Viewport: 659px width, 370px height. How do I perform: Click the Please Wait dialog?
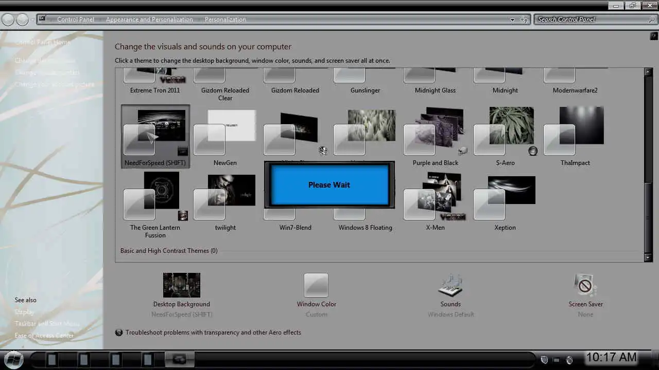329,185
